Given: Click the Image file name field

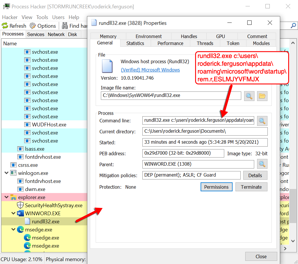Looking at the screenshot, I should (171, 96).
